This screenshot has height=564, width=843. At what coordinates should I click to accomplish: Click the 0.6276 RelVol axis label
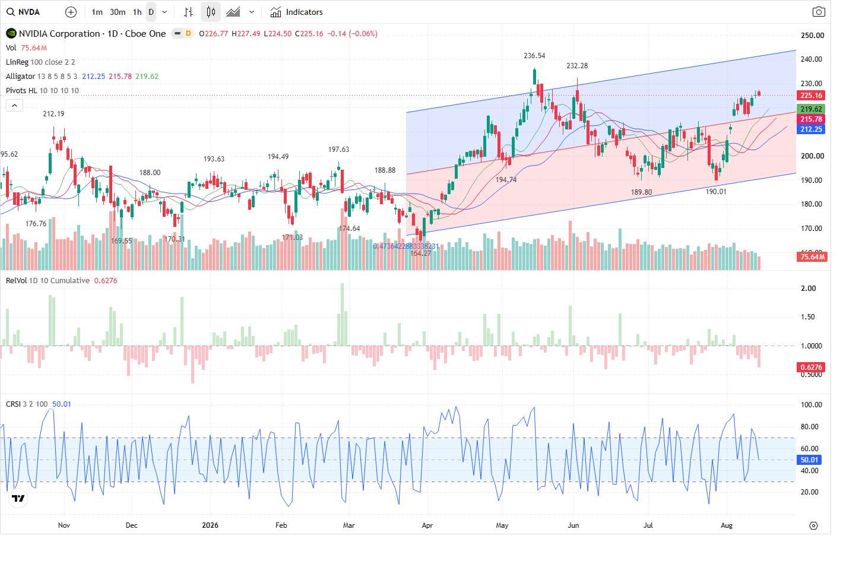[811, 367]
